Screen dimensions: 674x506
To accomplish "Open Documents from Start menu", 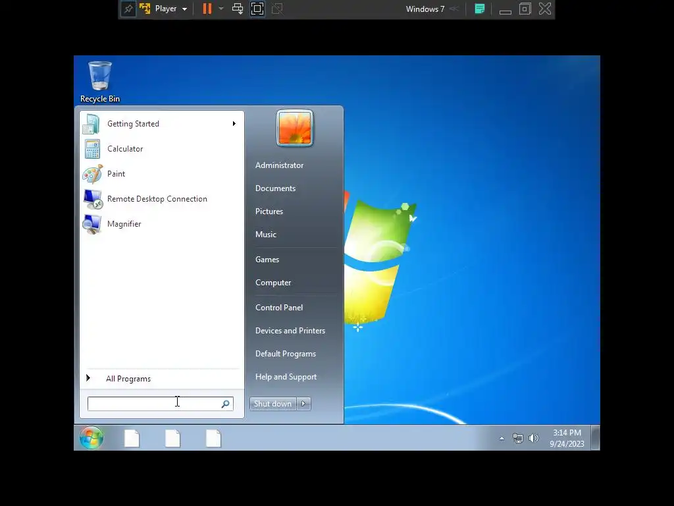I will tap(276, 188).
